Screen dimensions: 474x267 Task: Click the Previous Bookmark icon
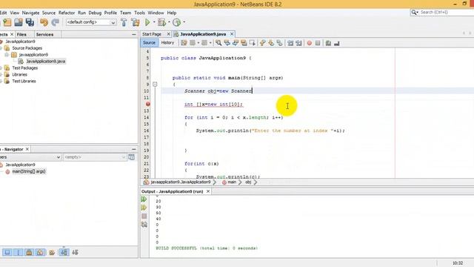[x=263, y=43]
